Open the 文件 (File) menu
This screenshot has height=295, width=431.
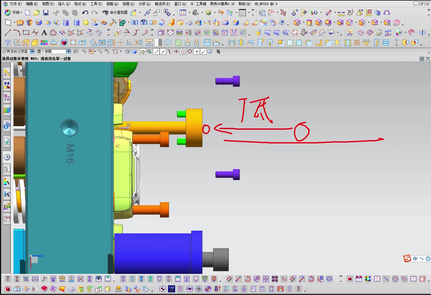(16, 4)
